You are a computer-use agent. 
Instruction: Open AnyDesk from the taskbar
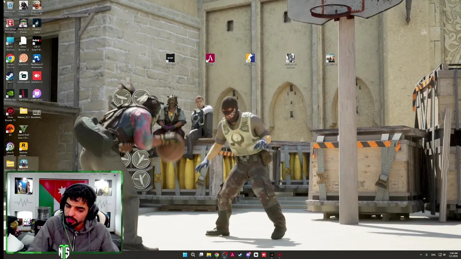(264, 255)
